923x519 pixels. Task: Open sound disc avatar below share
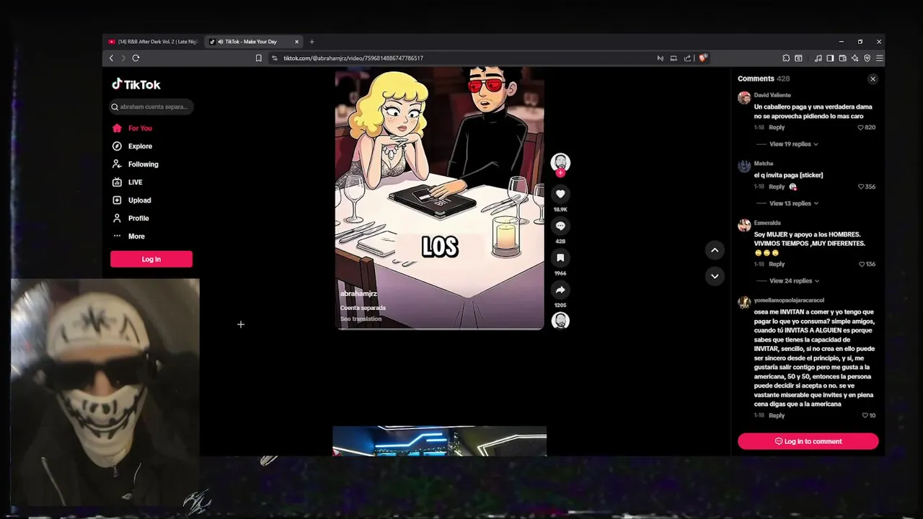coord(560,321)
